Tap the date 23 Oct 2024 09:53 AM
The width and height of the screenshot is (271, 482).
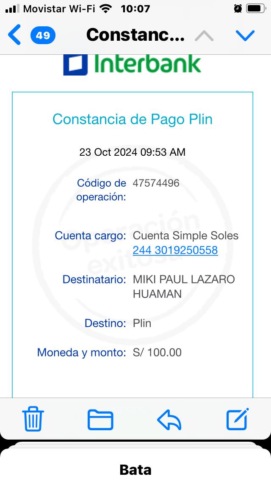point(133,152)
